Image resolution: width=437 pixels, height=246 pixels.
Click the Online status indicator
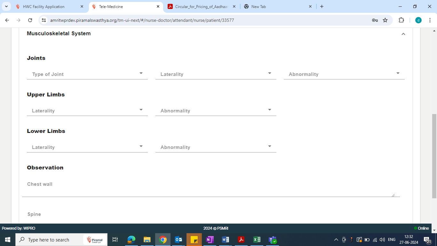point(421,228)
